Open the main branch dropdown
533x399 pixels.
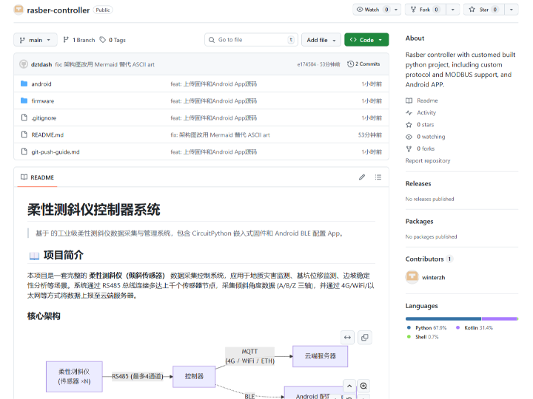[36, 40]
